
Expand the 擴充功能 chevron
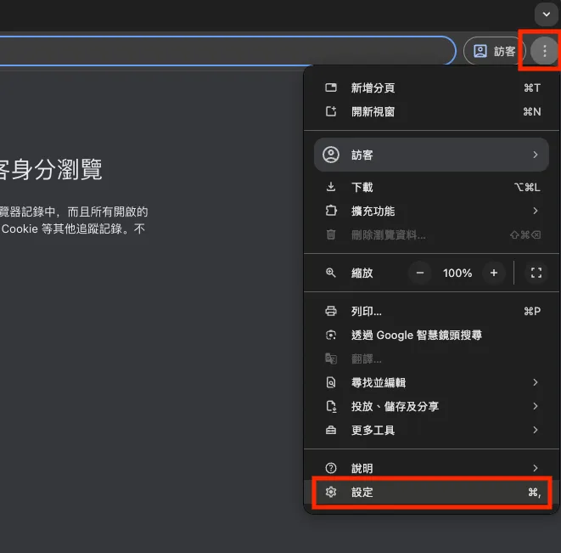536,211
